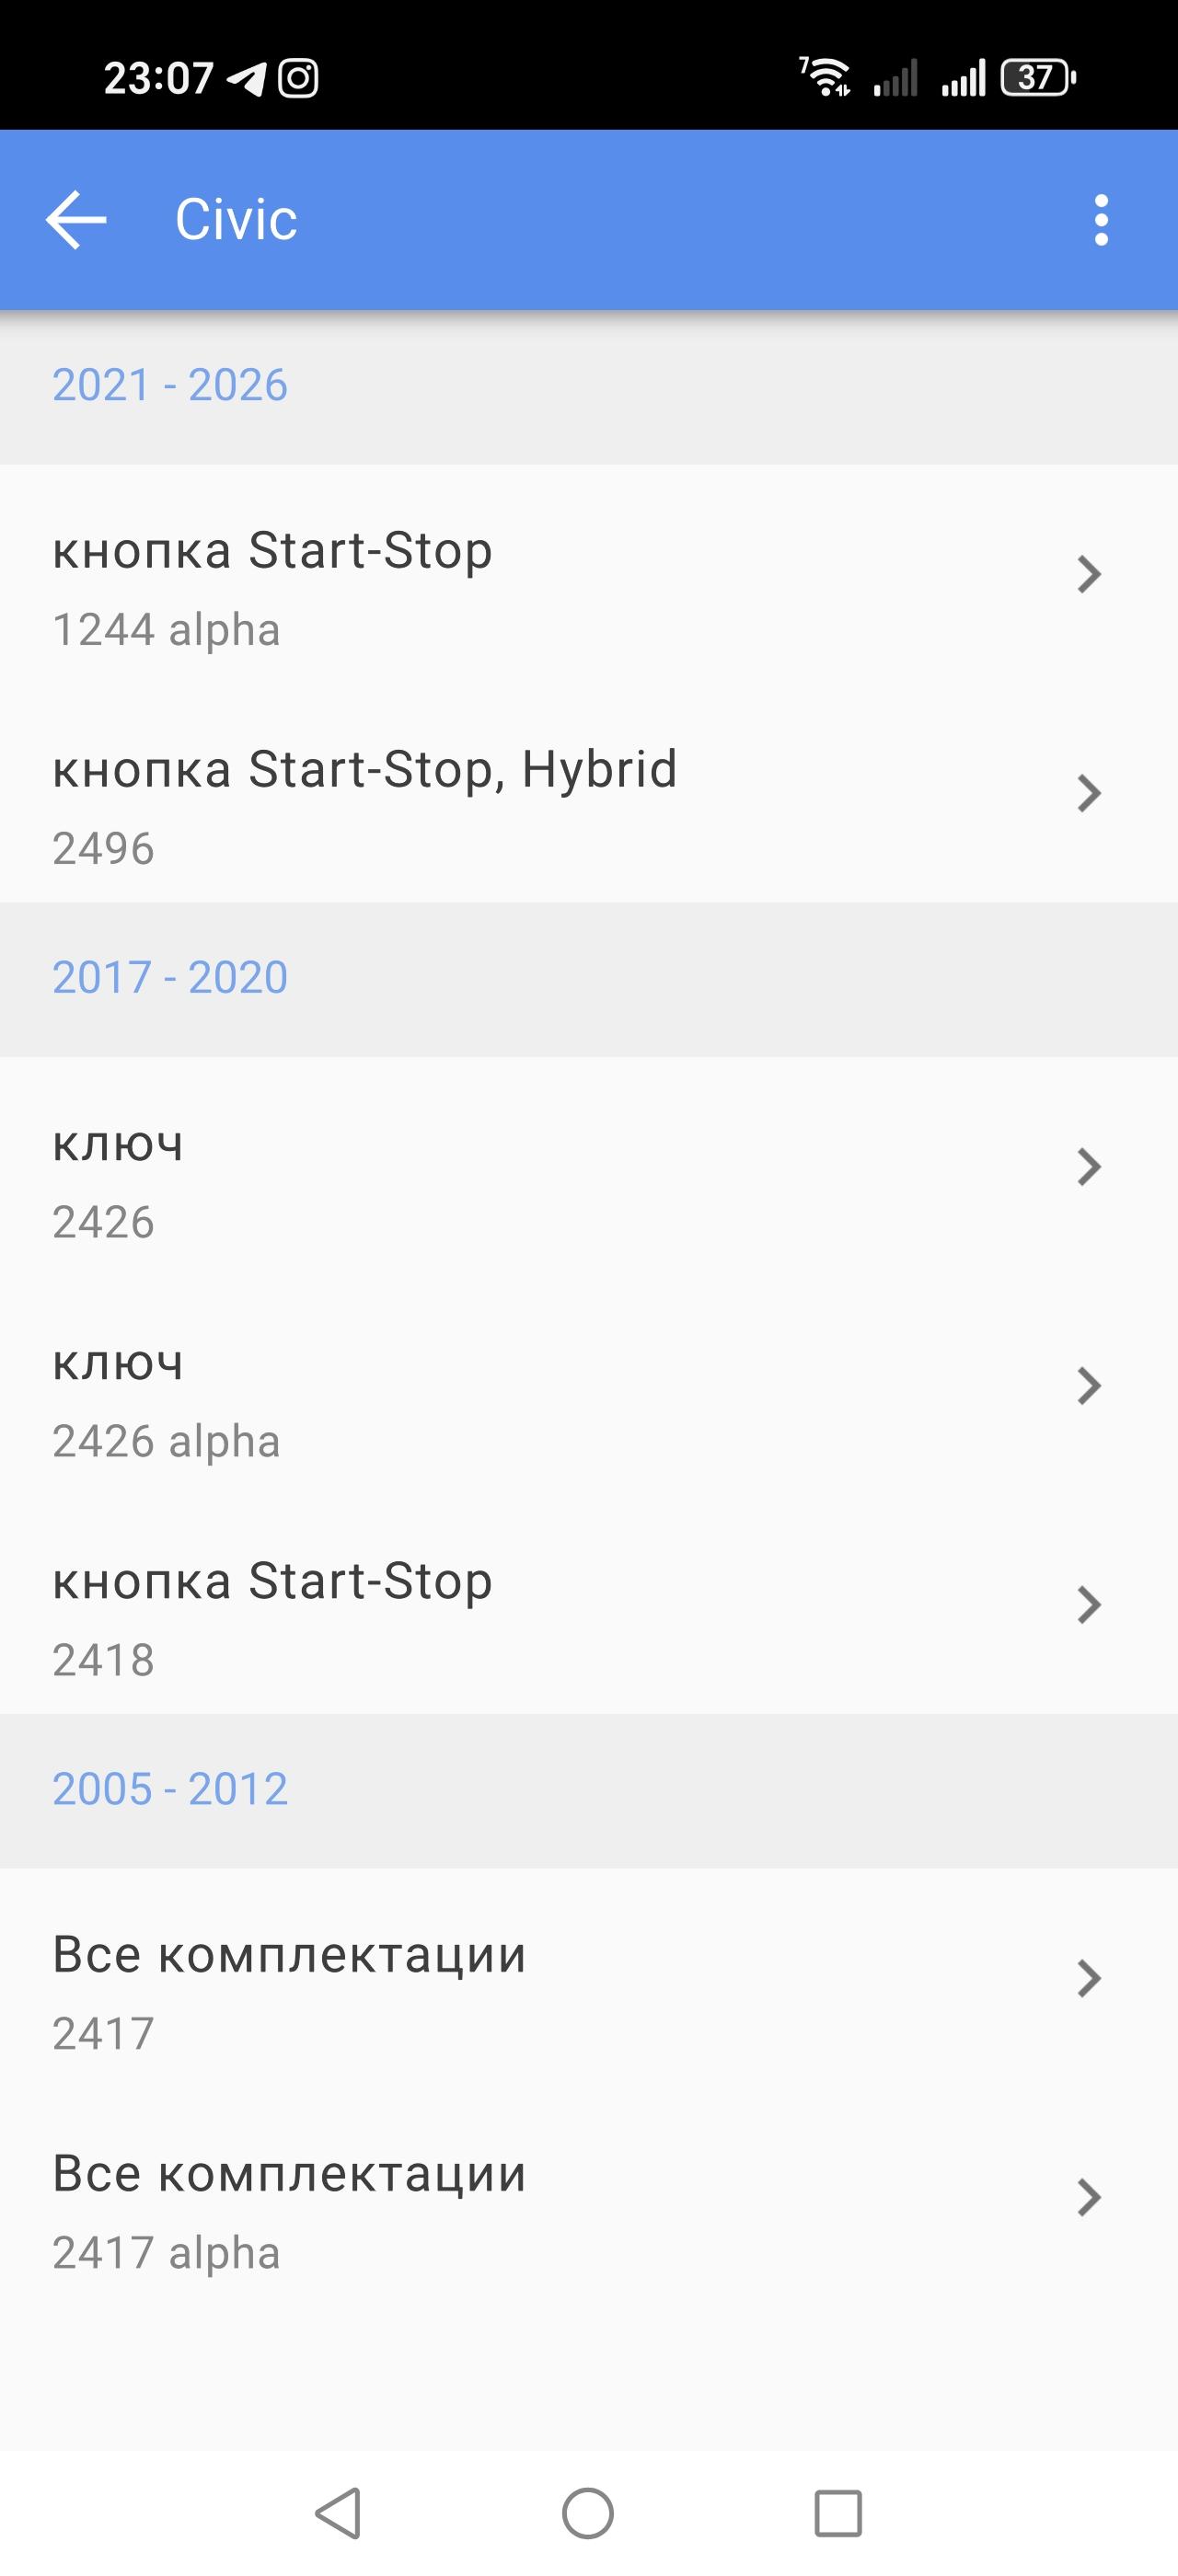Select Все комплектации 2417 entry
The width and height of the screenshot is (1178, 2576).
click(500, 1992)
